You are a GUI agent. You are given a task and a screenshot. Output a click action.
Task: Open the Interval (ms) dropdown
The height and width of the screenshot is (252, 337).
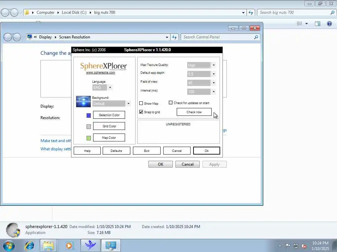(214, 92)
